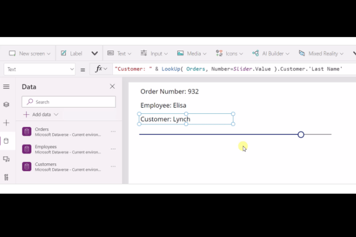Screen dimensions: 356x237
Task: Insert a Label from the toolbar
Action: pos(71,54)
